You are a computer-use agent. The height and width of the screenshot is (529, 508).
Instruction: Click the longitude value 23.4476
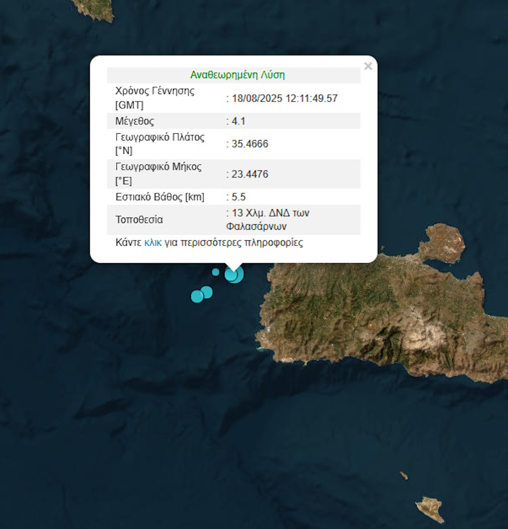click(250, 174)
